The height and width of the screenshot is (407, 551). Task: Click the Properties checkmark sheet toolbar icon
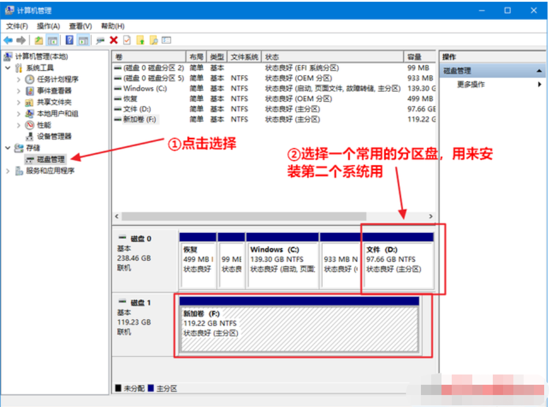pos(127,40)
